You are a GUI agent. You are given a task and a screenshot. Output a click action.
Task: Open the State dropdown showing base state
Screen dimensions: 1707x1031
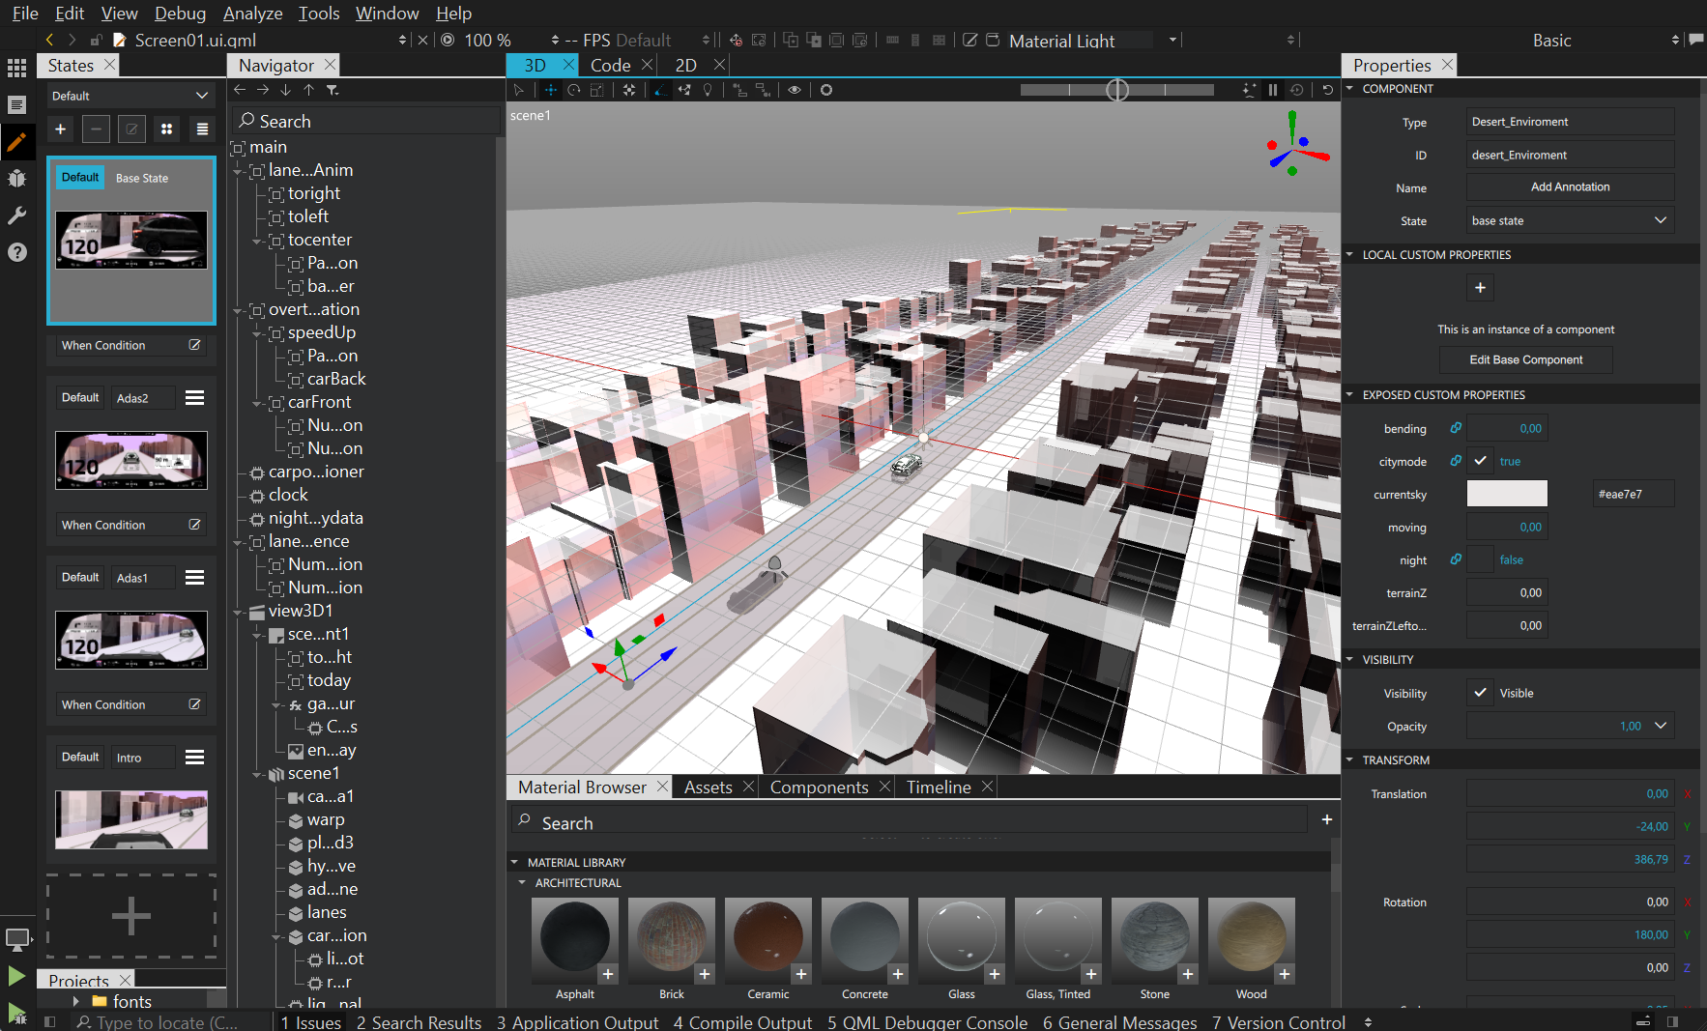1569,220
